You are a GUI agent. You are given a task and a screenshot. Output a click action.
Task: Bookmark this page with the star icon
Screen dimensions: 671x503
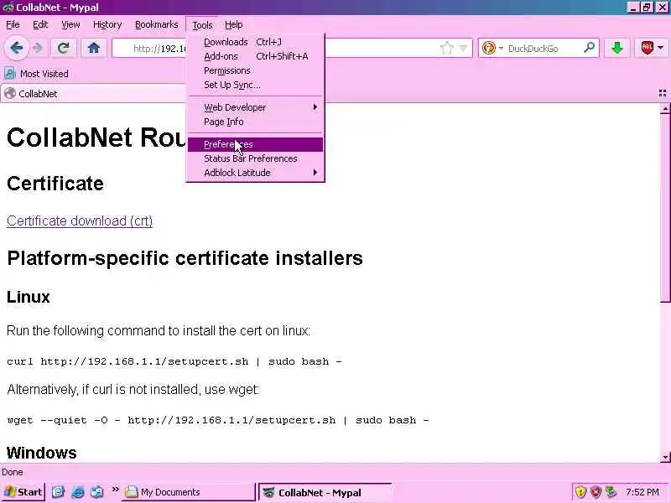click(446, 48)
